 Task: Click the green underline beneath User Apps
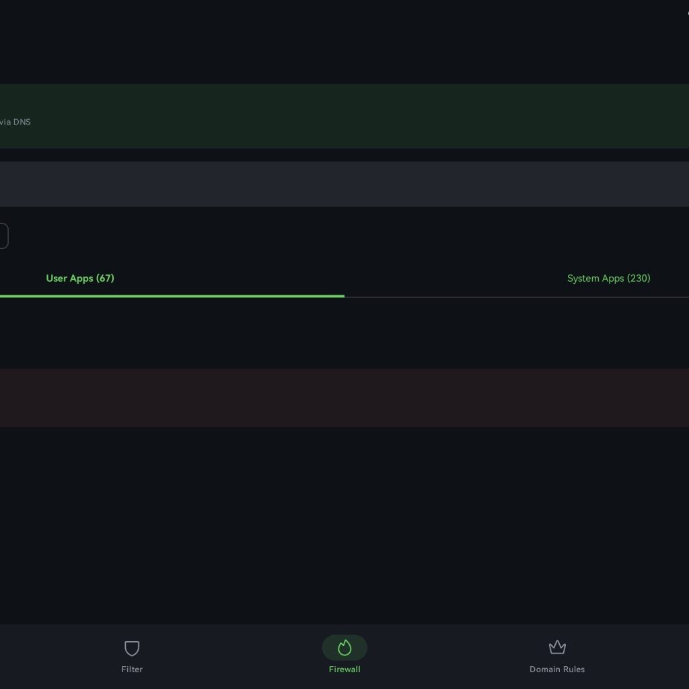[172, 295]
